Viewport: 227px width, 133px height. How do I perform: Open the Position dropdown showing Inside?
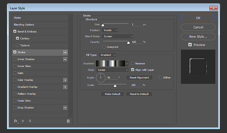[x=110, y=30]
